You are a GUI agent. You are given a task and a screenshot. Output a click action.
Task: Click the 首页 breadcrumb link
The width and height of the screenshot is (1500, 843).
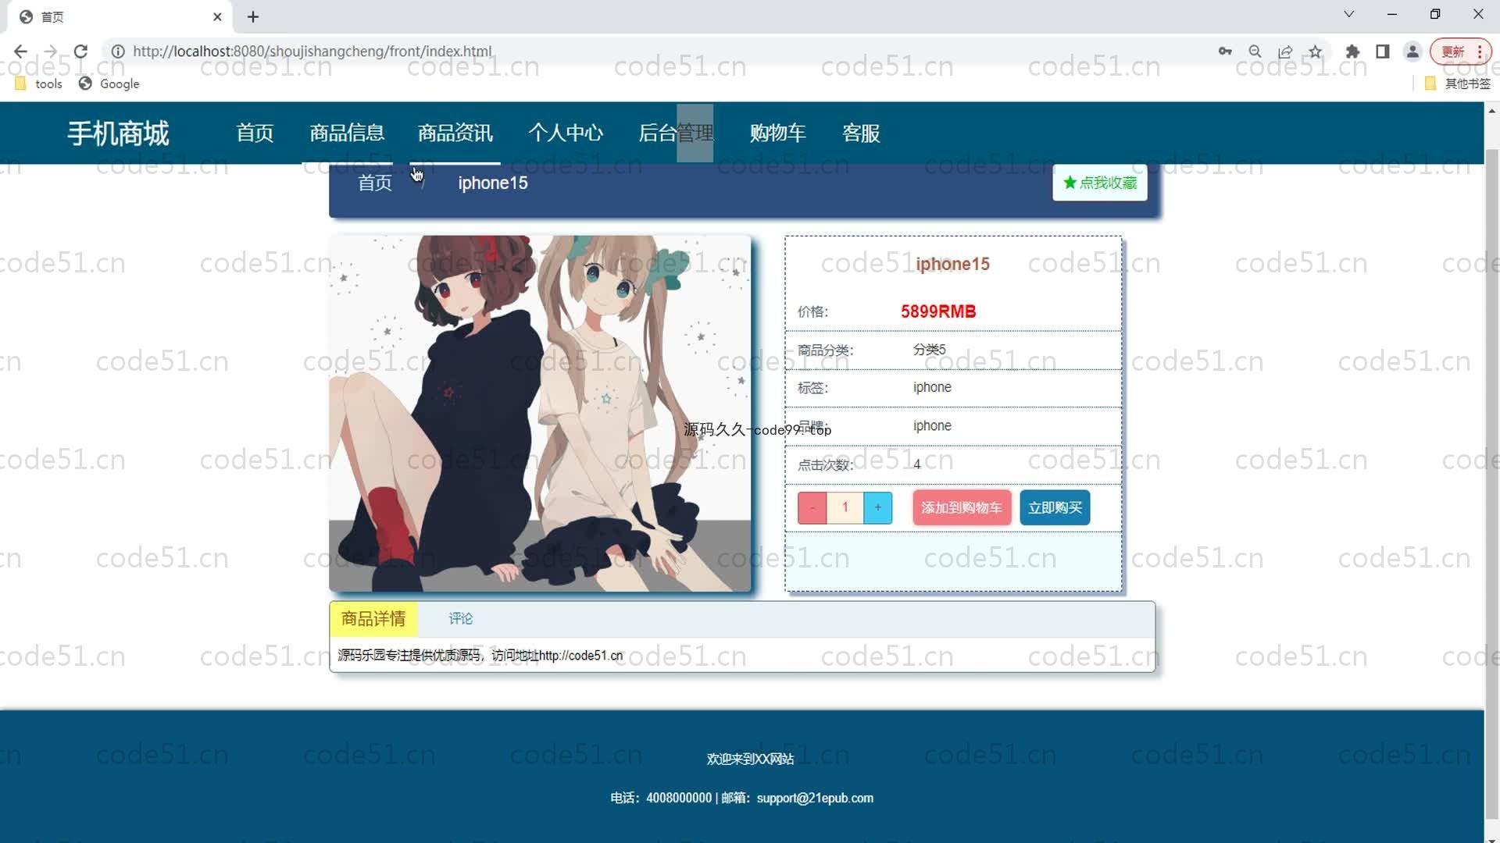coord(375,183)
